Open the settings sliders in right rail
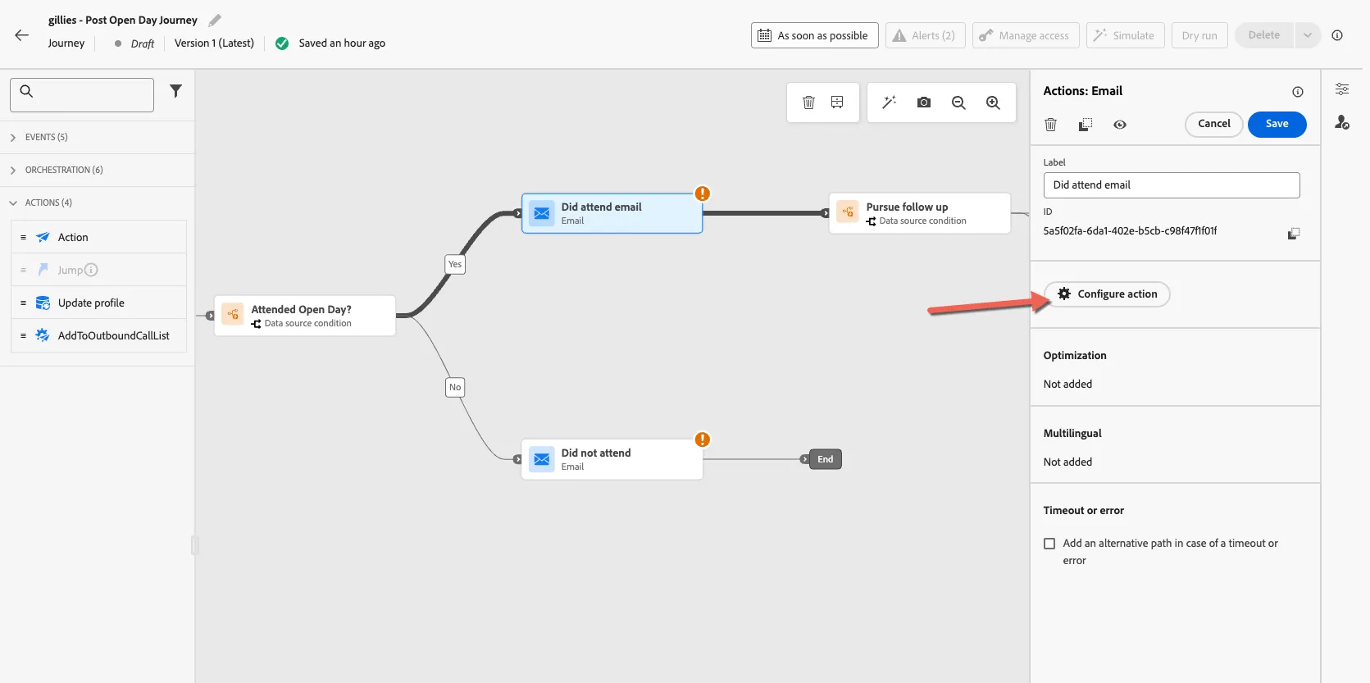This screenshot has width=1370, height=683. click(1342, 89)
